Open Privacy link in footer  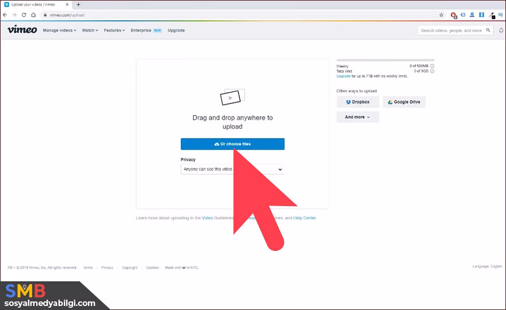coord(107,268)
